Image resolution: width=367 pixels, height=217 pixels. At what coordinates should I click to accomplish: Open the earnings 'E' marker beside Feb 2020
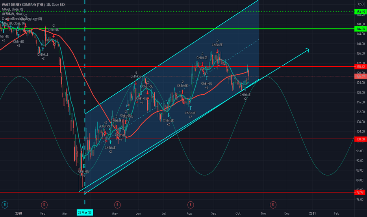tap(44, 205)
